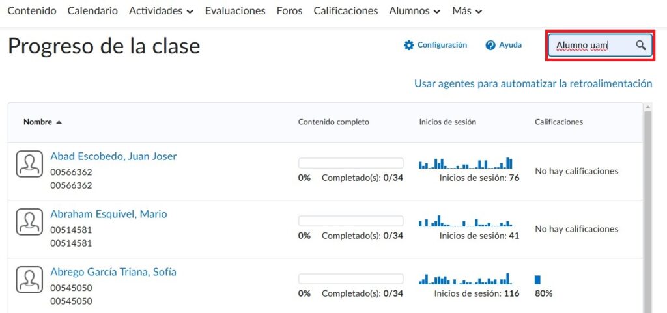Click the Ayuda question mark icon
Screen dimensions: 667x313
490,45
